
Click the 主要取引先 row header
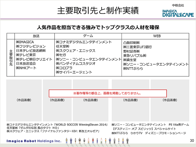tap(11, 58)
